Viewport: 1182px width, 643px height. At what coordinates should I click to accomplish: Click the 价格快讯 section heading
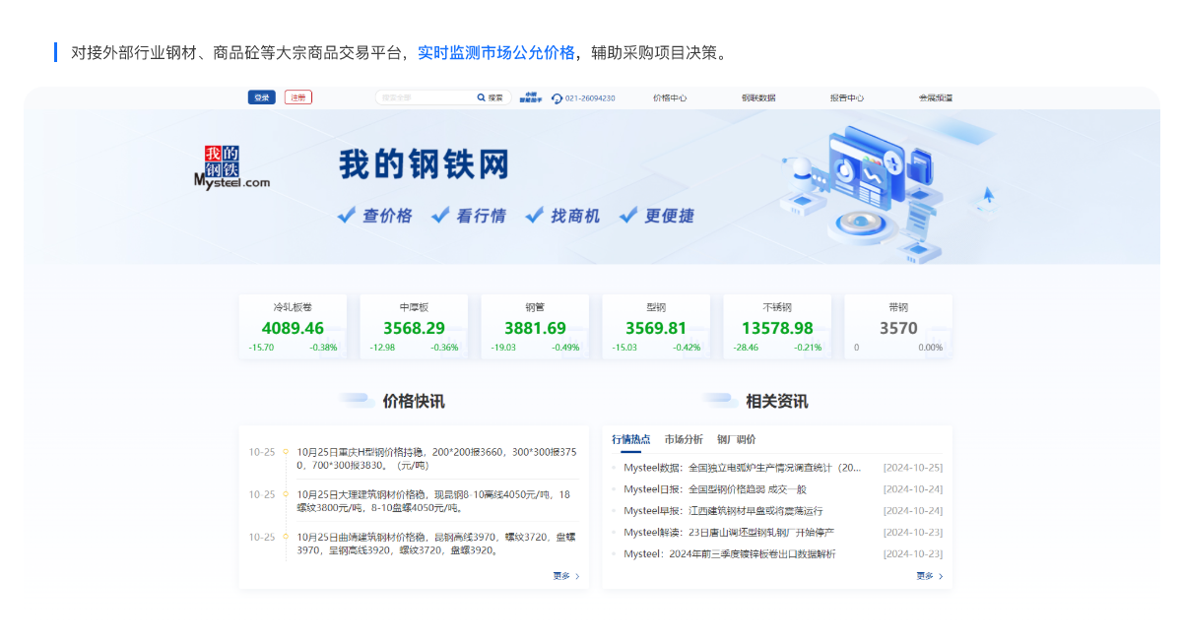coord(414,401)
